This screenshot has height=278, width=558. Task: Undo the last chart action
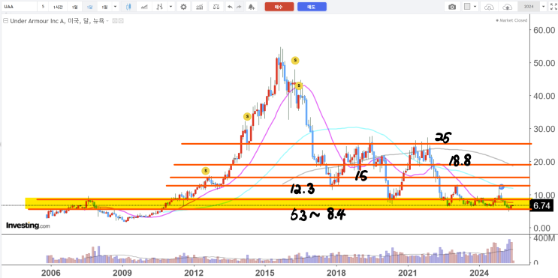pyautogui.click(x=230, y=7)
